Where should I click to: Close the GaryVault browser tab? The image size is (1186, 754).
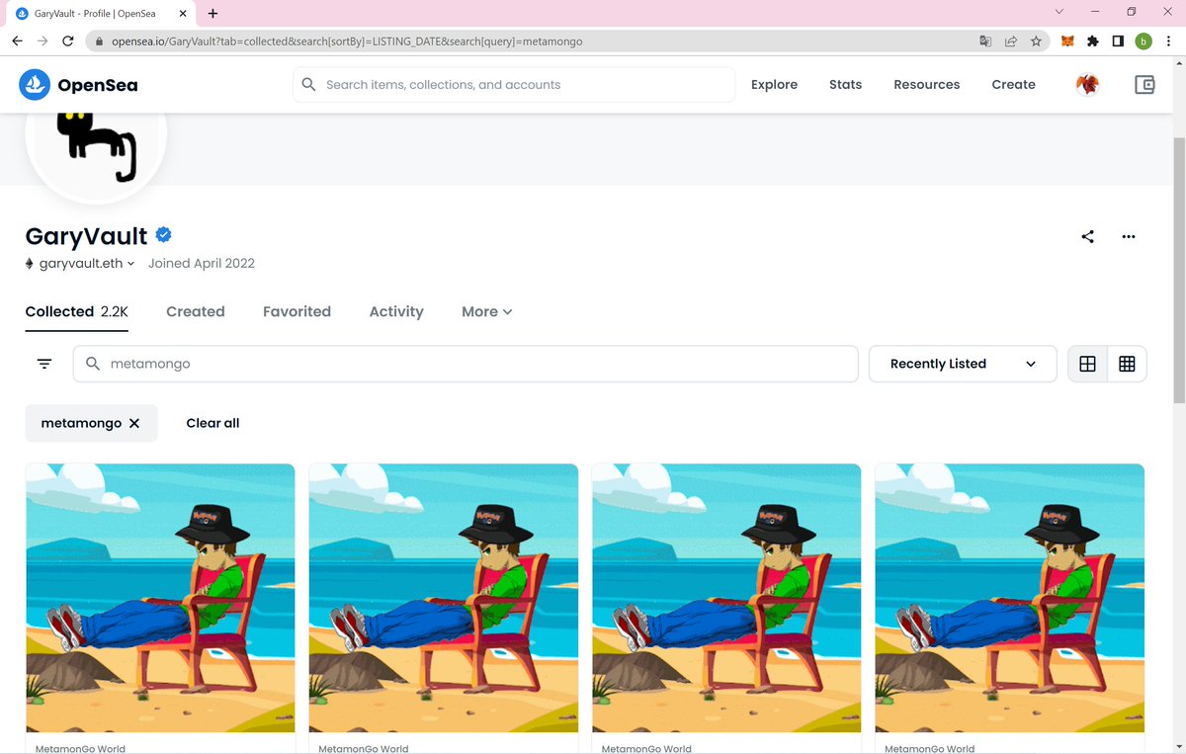[185, 13]
